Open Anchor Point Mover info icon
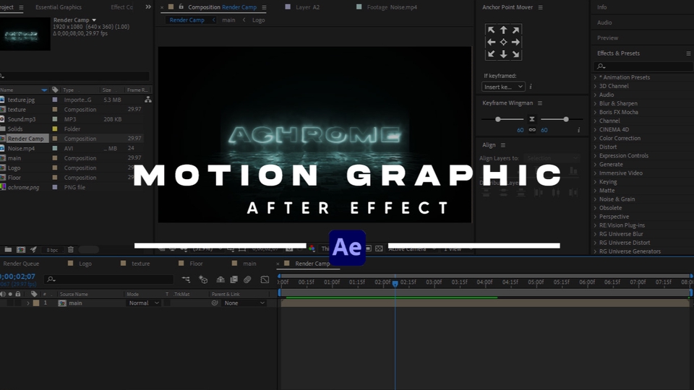Screen dimensions: 694x390 click(x=531, y=87)
